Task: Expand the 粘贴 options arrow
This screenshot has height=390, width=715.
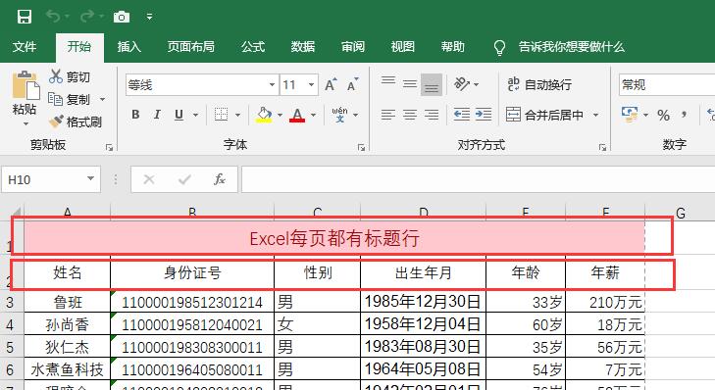Action: tap(26, 123)
